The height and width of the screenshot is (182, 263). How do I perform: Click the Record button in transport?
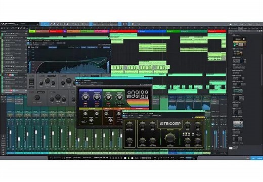click(x=133, y=158)
